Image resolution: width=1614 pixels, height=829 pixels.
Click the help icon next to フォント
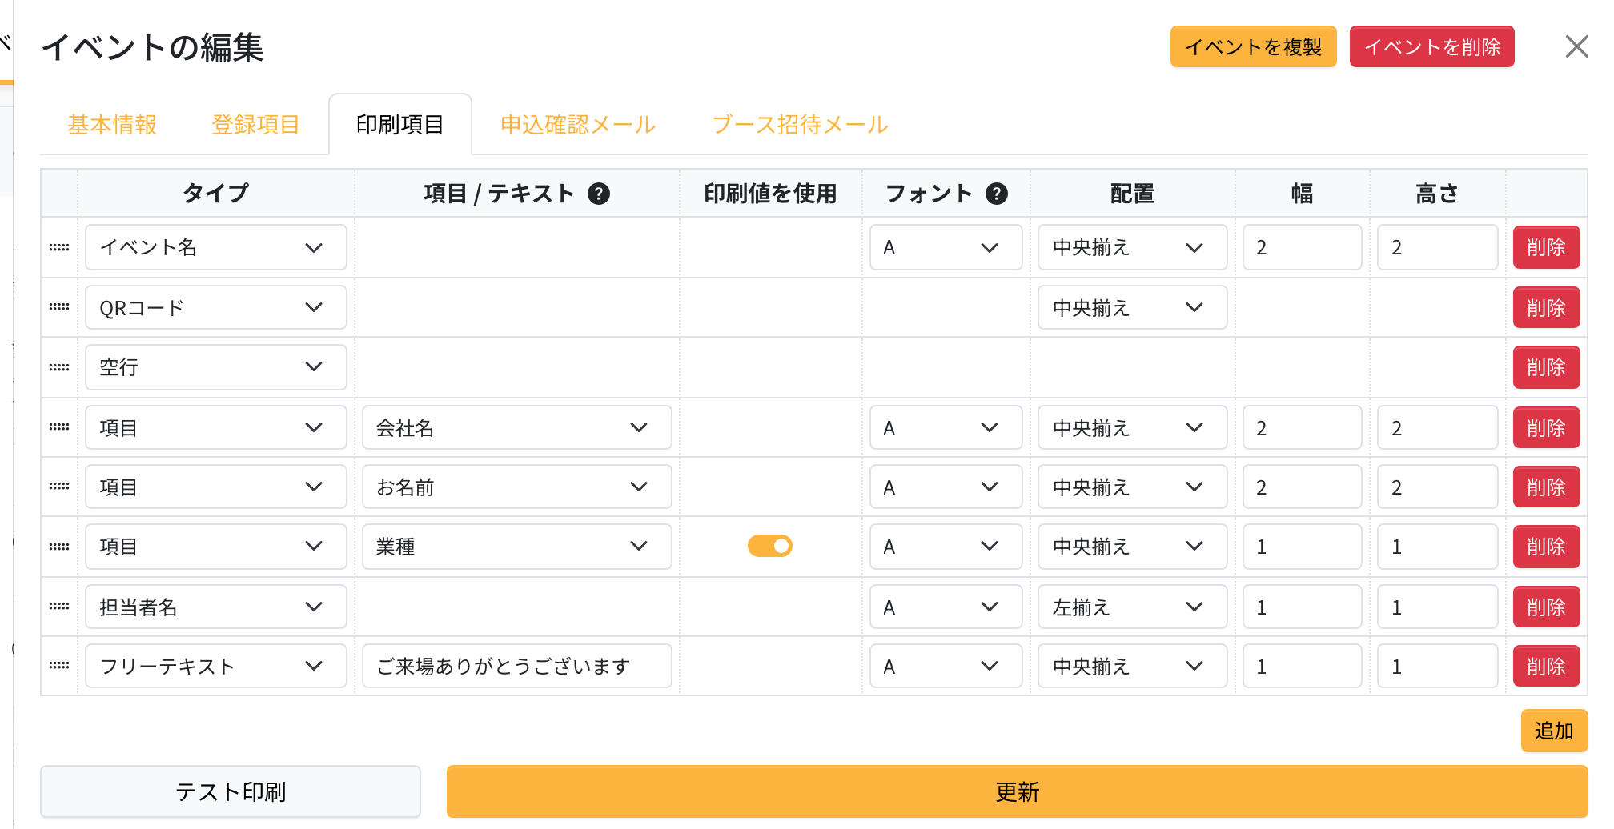tap(997, 194)
